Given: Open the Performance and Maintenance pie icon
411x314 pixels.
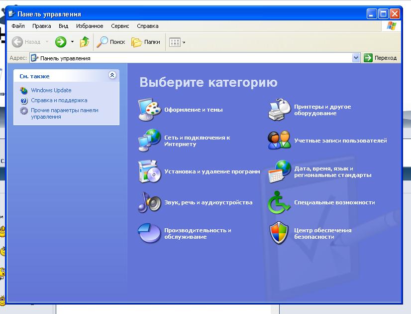Looking at the screenshot, I should point(149,233).
